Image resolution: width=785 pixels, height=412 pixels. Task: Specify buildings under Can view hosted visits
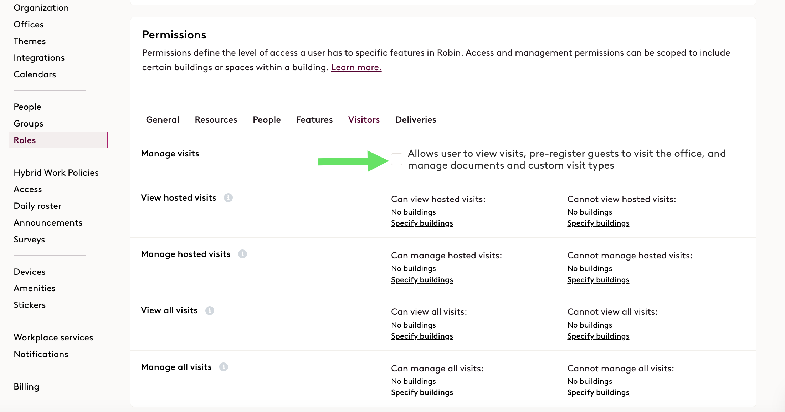point(422,223)
